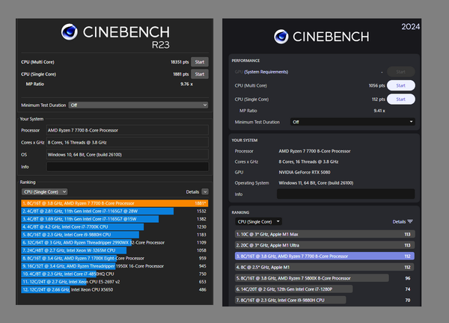The width and height of the screenshot is (449, 323).
Task: Click the Info input field in R23
Action: (x=127, y=166)
